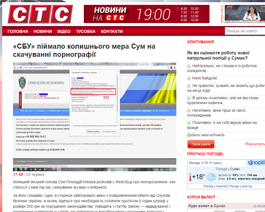The height and width of the screenshot is (212, 265).
Task: Select the Негативно poll option
Action: (x=189, y=111)
